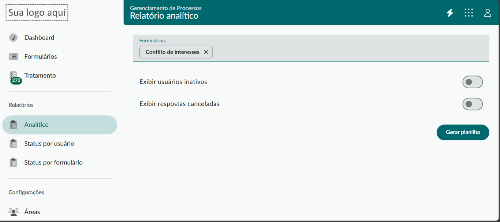Select the Analítico report item
Viewport: 500px width, 222px height.
point(60,125)
